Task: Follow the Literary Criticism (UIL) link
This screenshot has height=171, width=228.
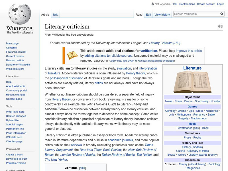Action: [x=165, y=43]
